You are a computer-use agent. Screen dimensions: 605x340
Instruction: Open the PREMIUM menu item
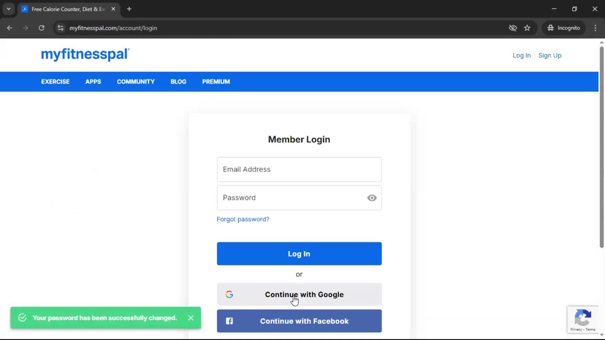click(x=216, y=82)
